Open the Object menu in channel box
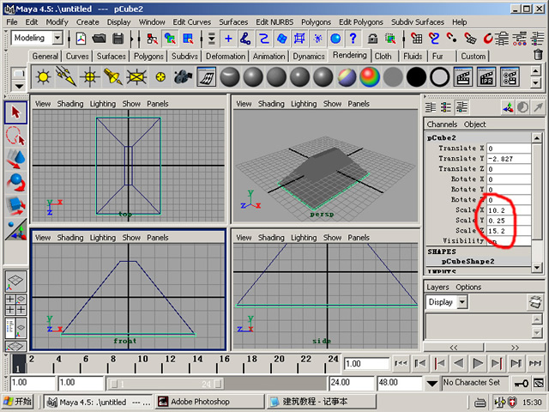Image resolution: width=549 pixels, height=412 pixels. coord(474,124)
